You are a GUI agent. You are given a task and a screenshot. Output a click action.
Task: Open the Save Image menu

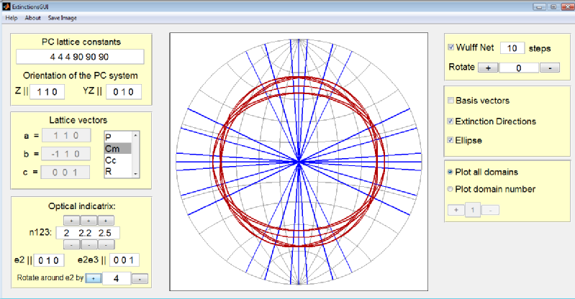coord(63,17)
